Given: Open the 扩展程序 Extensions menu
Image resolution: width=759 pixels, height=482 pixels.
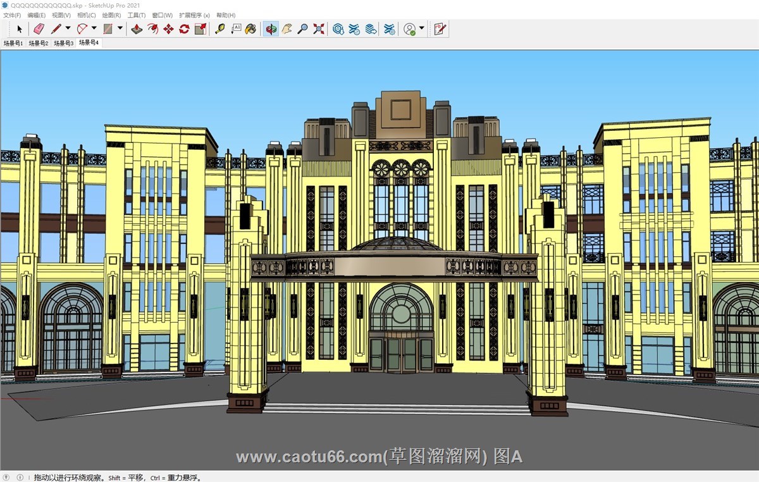Looking at the screenshot, I should coord(194,15).
